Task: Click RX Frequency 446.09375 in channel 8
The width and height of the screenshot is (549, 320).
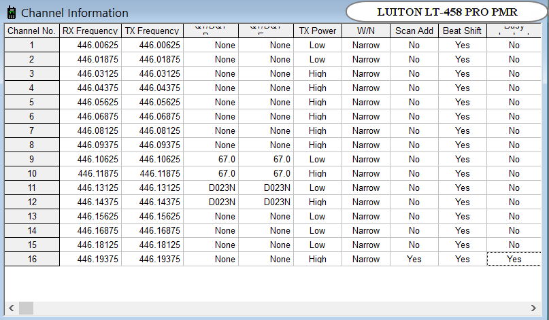Action: point(90,145)
